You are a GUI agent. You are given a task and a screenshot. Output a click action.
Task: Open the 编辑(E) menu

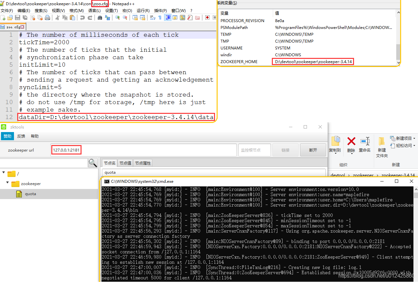24,11
